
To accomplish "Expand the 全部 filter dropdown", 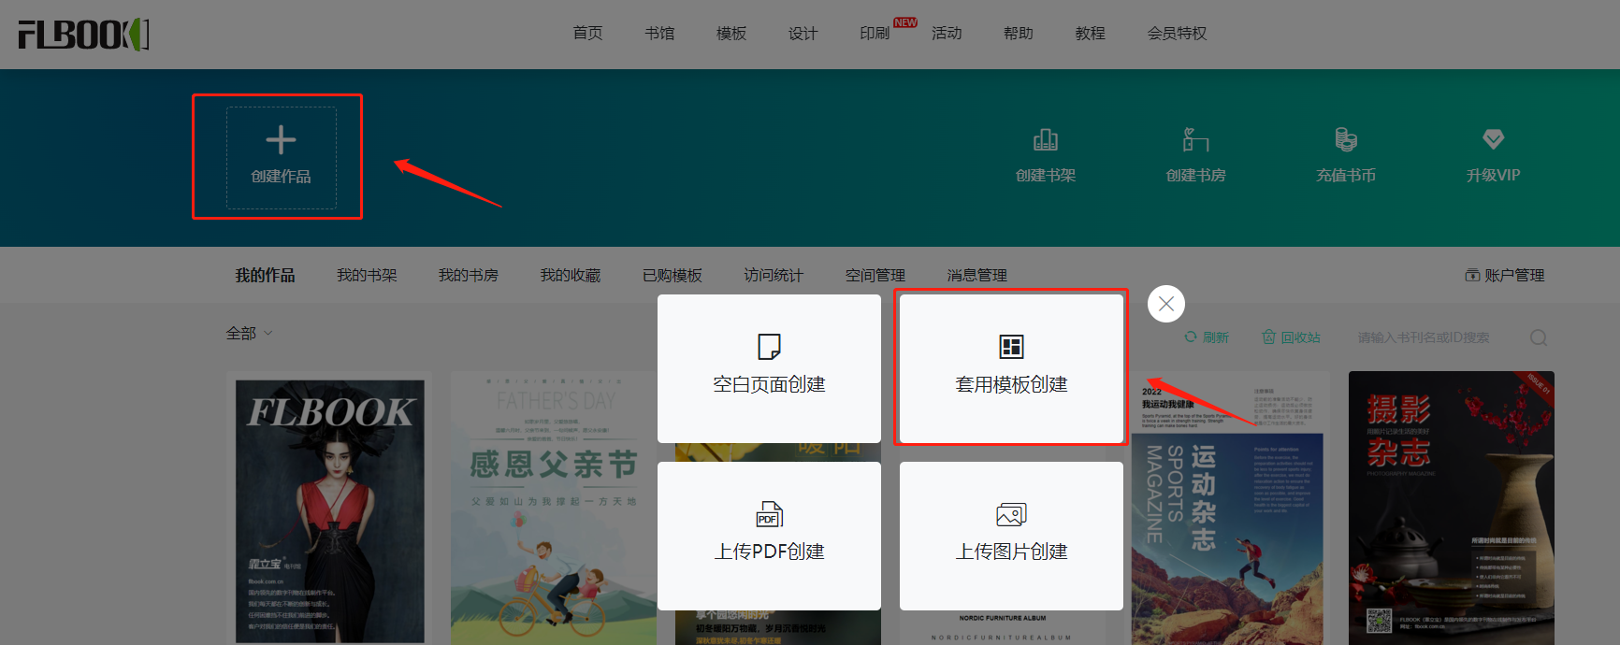I will click(x=249, y=333).
